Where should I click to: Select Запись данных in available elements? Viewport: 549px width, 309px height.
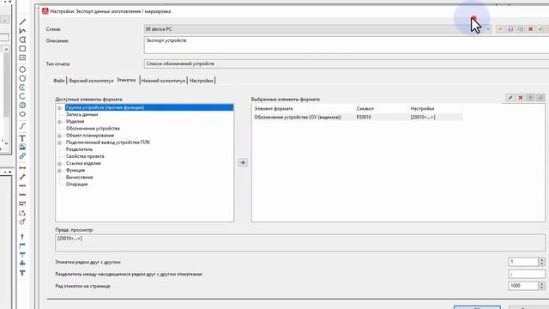click(x=82, y=114)
